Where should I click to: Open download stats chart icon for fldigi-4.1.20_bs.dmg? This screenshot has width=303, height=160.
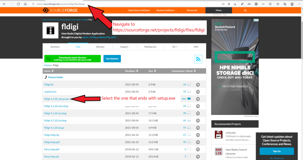(189, 120)
